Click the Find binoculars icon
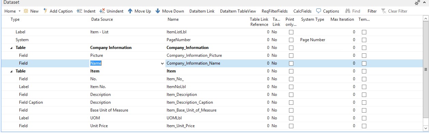The image size is (429, 134). click(x=348, y=11)
